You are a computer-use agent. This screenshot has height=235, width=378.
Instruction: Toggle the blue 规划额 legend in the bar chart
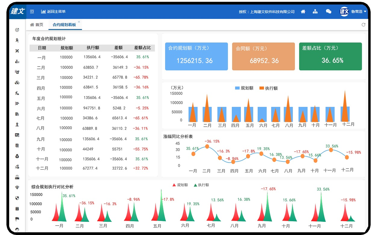244,88
